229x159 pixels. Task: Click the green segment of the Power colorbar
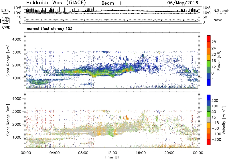[x=209, y=64]
